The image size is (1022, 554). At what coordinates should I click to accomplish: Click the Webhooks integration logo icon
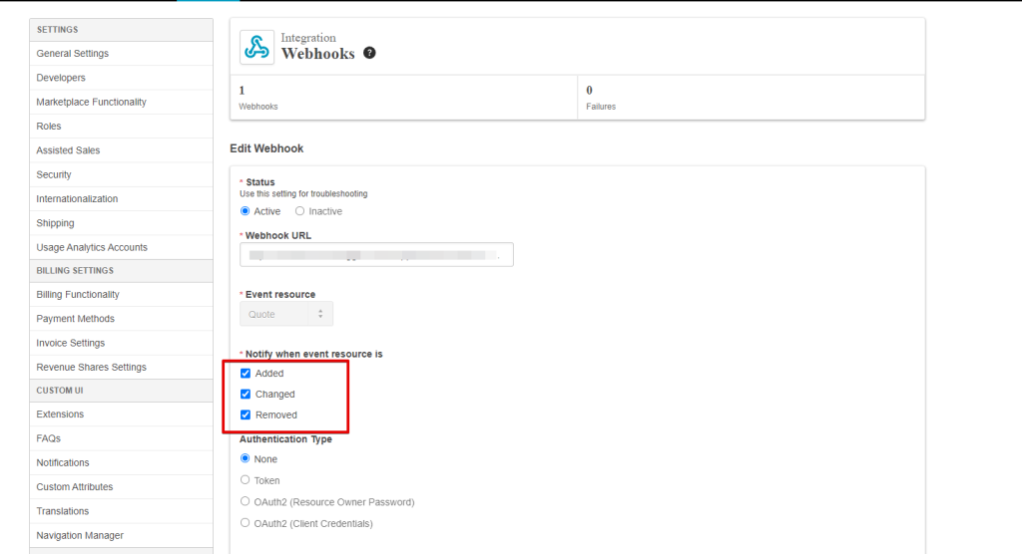tap(256, 47)
